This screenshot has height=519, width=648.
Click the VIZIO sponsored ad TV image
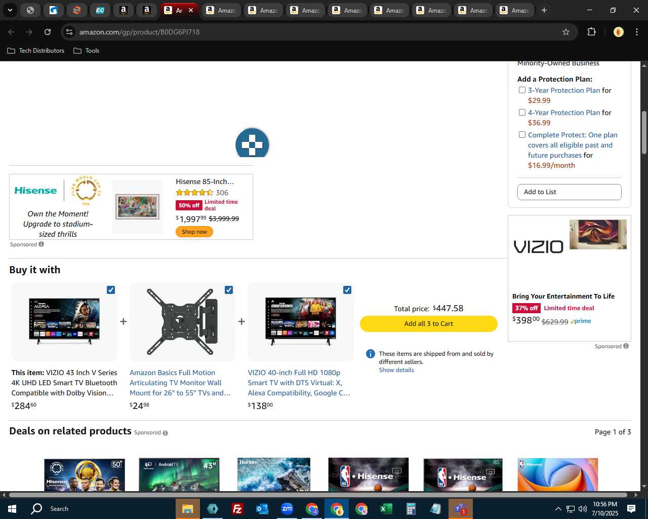coord(598,234)
